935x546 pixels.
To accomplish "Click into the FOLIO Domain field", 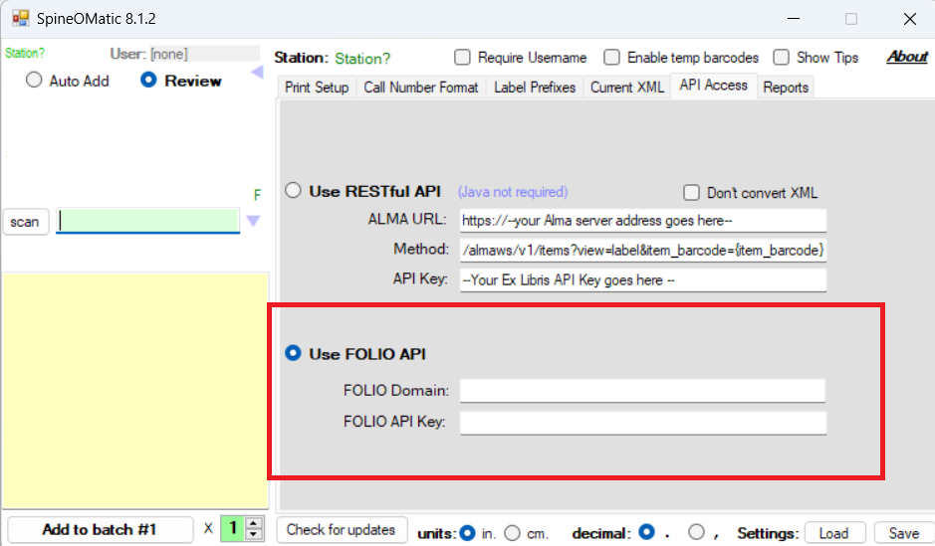I will 642,391.
